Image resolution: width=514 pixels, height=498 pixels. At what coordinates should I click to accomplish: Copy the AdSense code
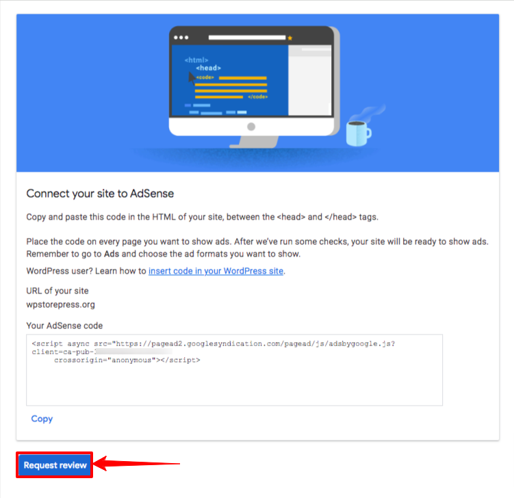coord(42,419)
